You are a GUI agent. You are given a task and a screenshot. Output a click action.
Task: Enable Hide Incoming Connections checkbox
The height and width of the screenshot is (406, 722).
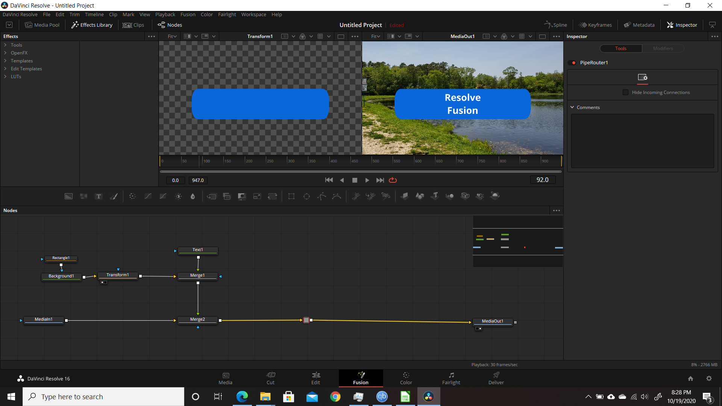625,92
